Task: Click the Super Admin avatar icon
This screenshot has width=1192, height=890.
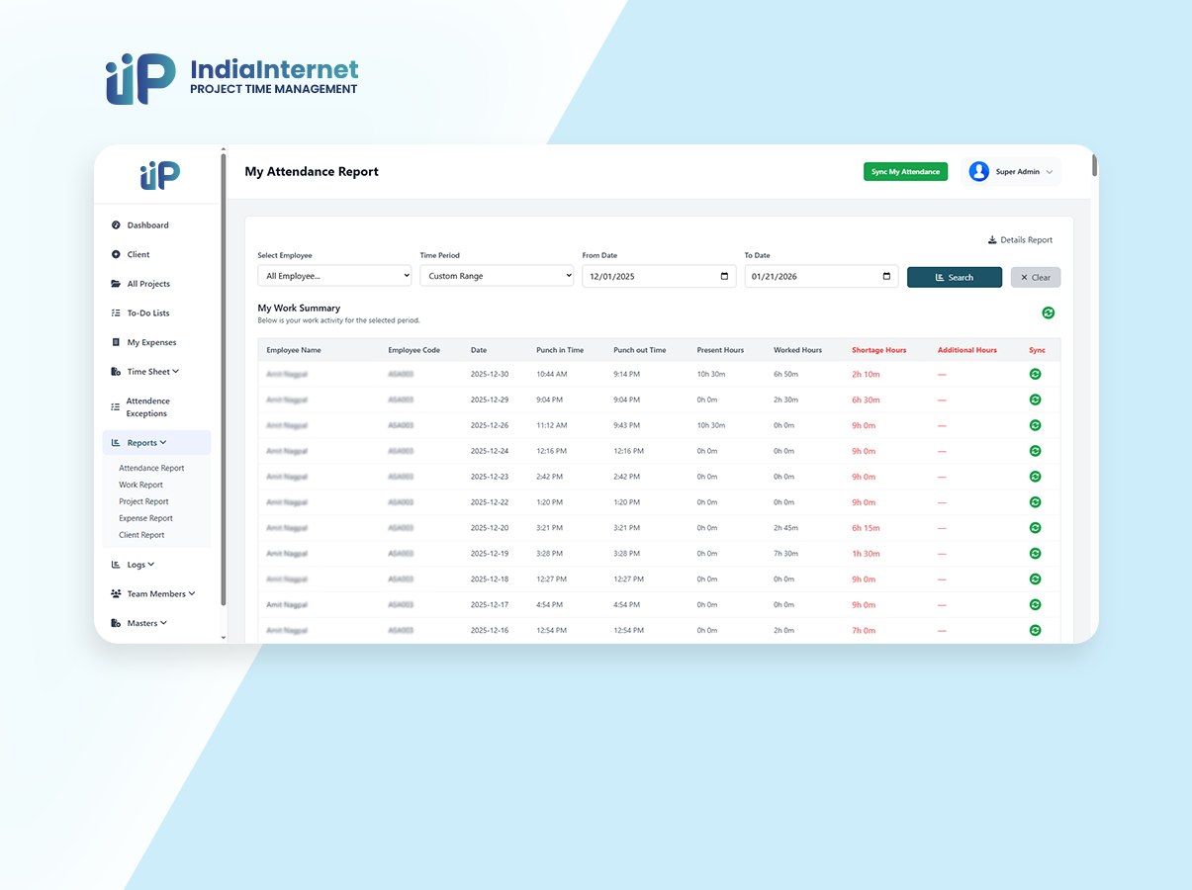Action: point(978,172)
